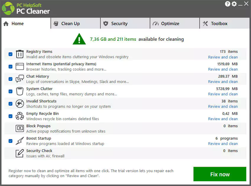Uncheck the Registry Items checkbox

click(10, 54)
